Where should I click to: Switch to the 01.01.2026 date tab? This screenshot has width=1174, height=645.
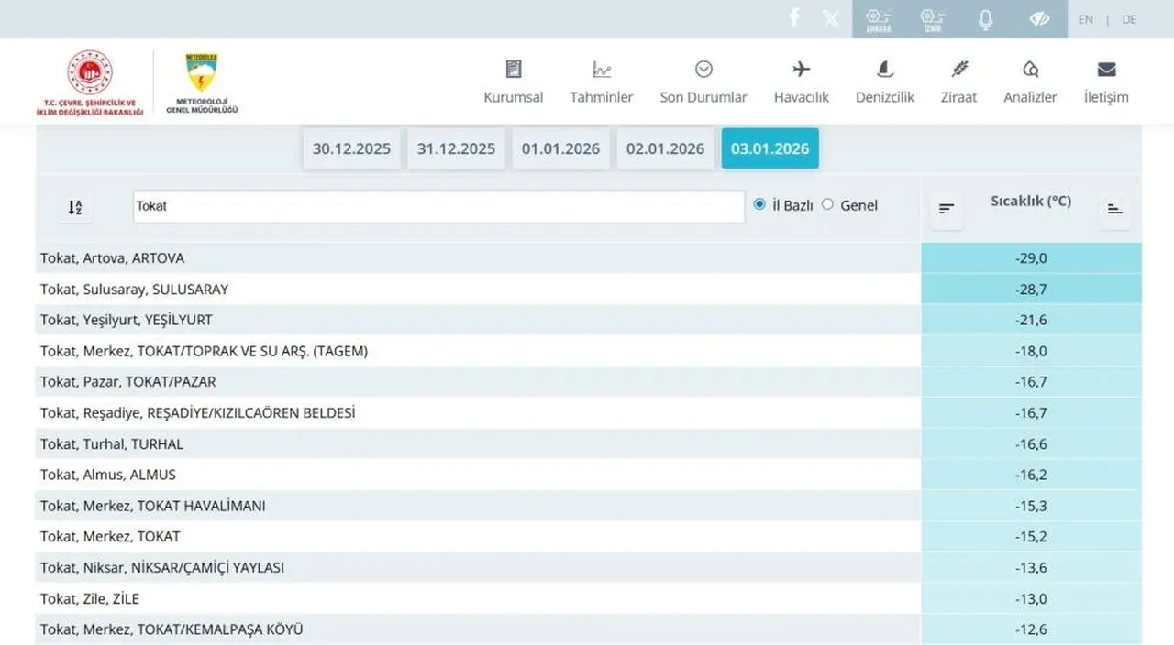point(560,148)
